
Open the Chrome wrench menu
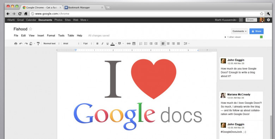click(269, 14)
